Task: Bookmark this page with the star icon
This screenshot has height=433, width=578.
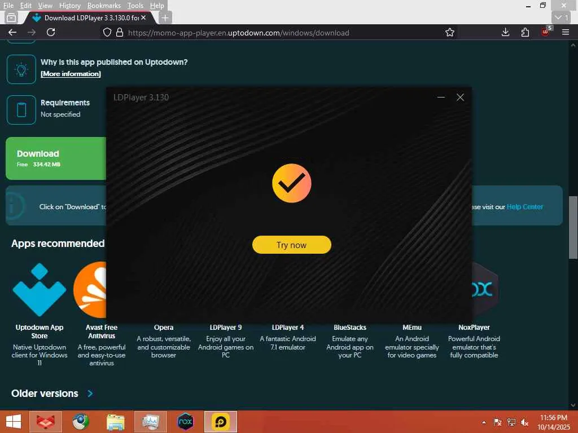Action: 450,32
